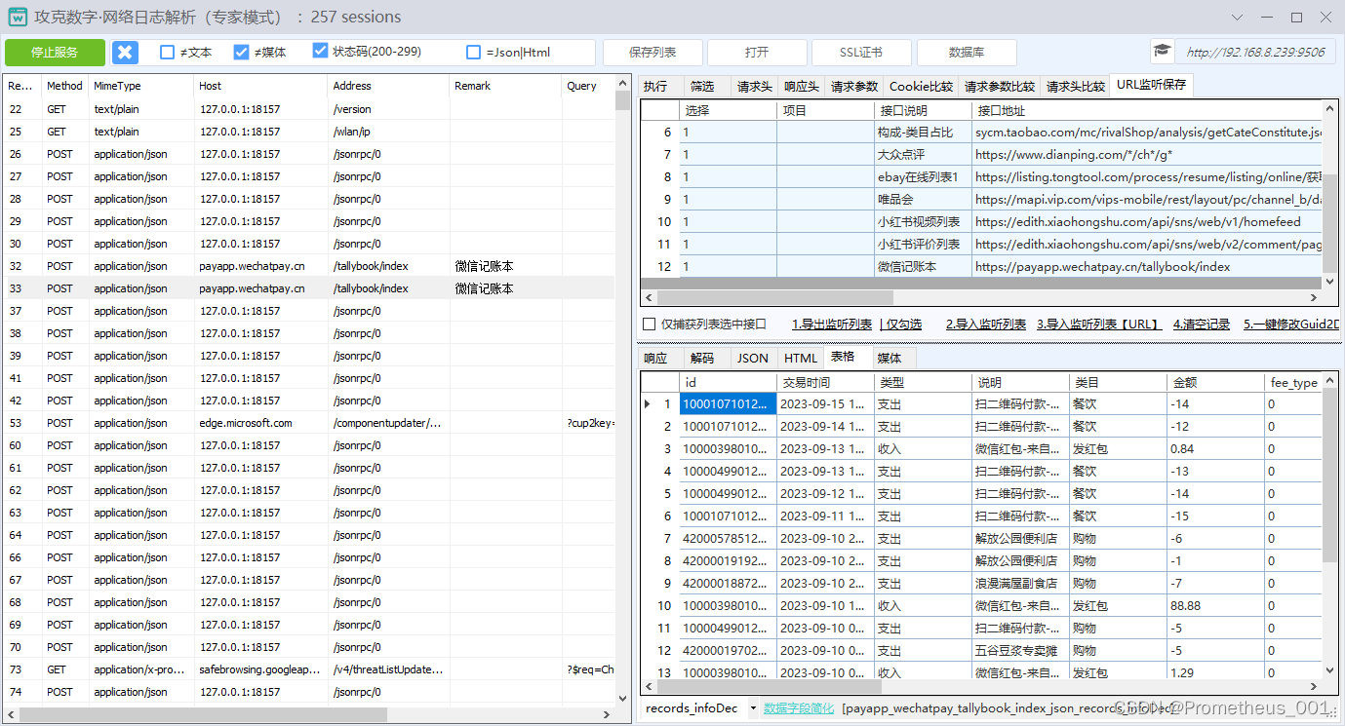Click the 浪漫满屋副食店 description cell

[1020, 584]
